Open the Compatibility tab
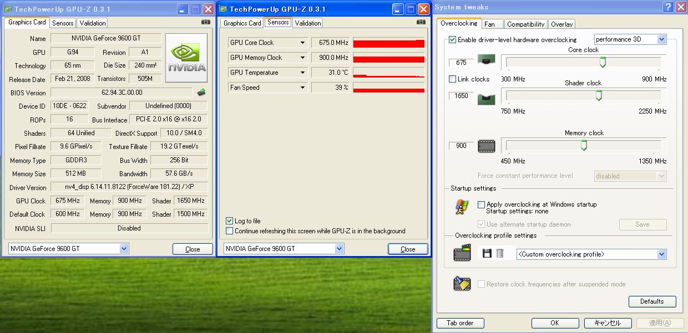 526,24
